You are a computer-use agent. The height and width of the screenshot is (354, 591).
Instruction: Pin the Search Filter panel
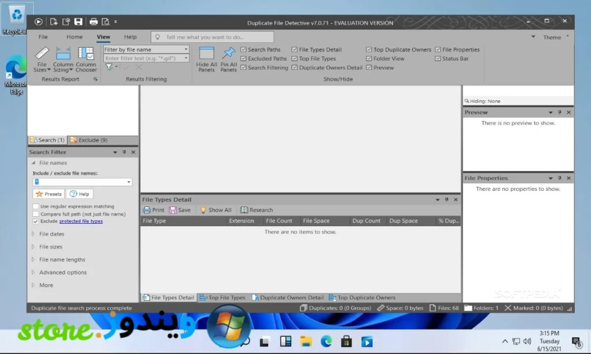pyautogui.click(x=124, y=152)
